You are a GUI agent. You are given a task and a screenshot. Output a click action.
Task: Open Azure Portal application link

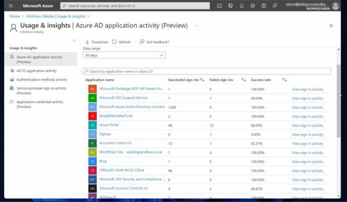pos(109,125)
